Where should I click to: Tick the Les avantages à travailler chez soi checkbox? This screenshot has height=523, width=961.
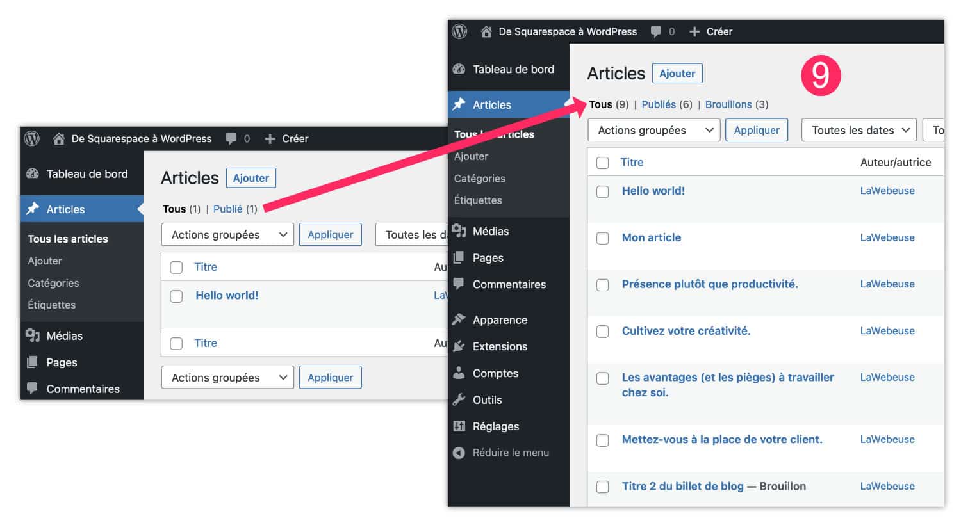603,378
